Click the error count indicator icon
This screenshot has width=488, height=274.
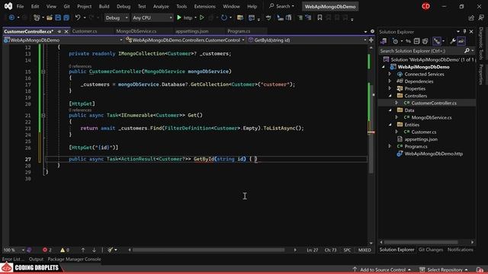45,250
